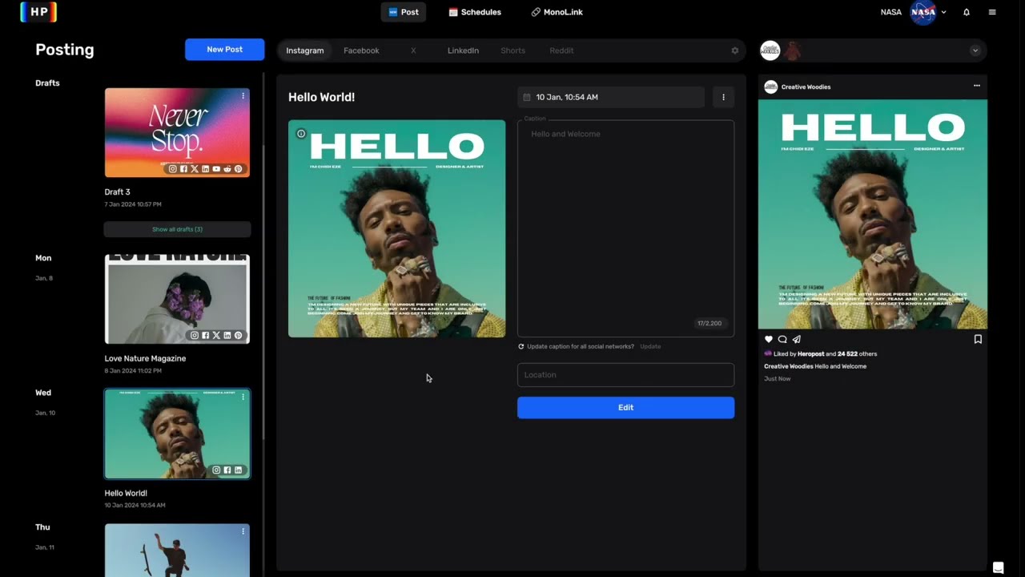Open the Love Nature Magazine post thumbnail
The width and height of the screenshot is (1025, 577).
[177, 299]
